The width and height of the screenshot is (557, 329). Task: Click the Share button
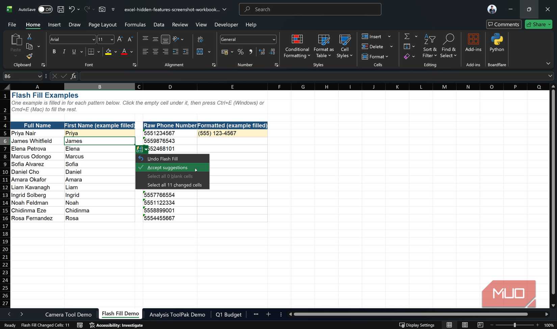(538, 24)
